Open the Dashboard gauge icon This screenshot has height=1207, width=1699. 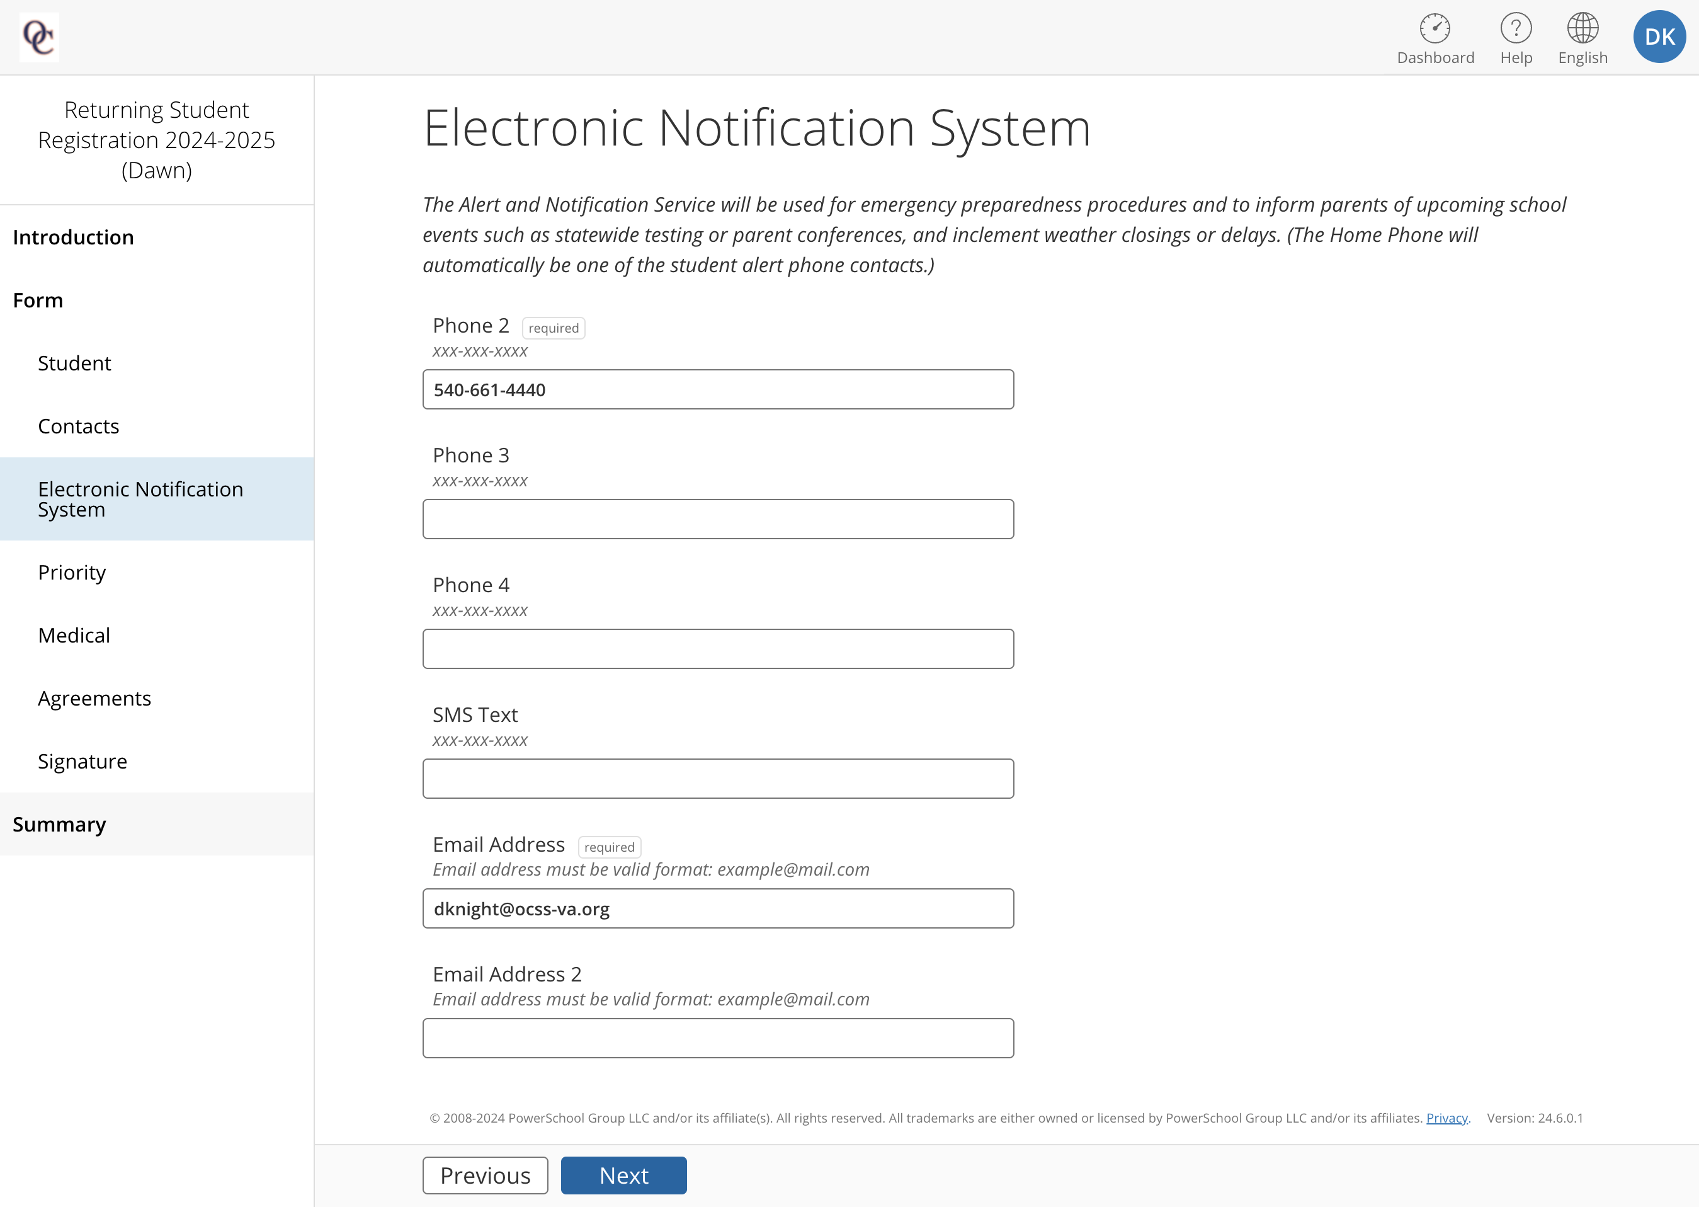click(x=1435, y=28)
